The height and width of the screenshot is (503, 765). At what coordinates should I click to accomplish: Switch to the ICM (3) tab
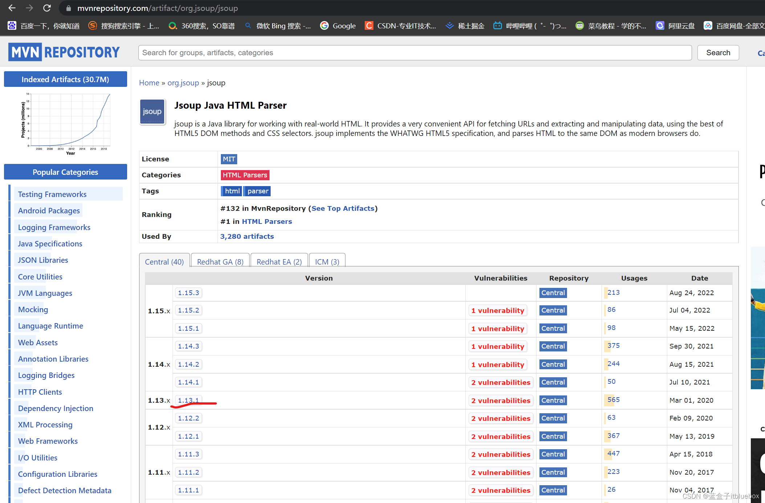coord(327,262)
